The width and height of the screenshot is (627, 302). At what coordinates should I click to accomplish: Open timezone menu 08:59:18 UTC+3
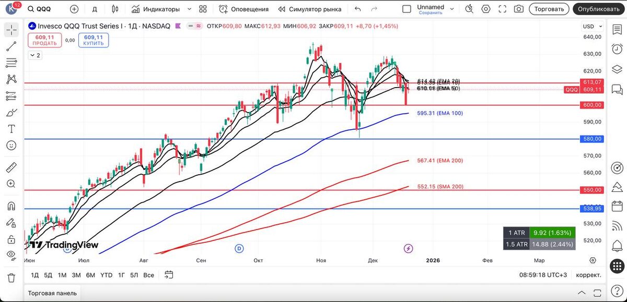coord(542,275)
